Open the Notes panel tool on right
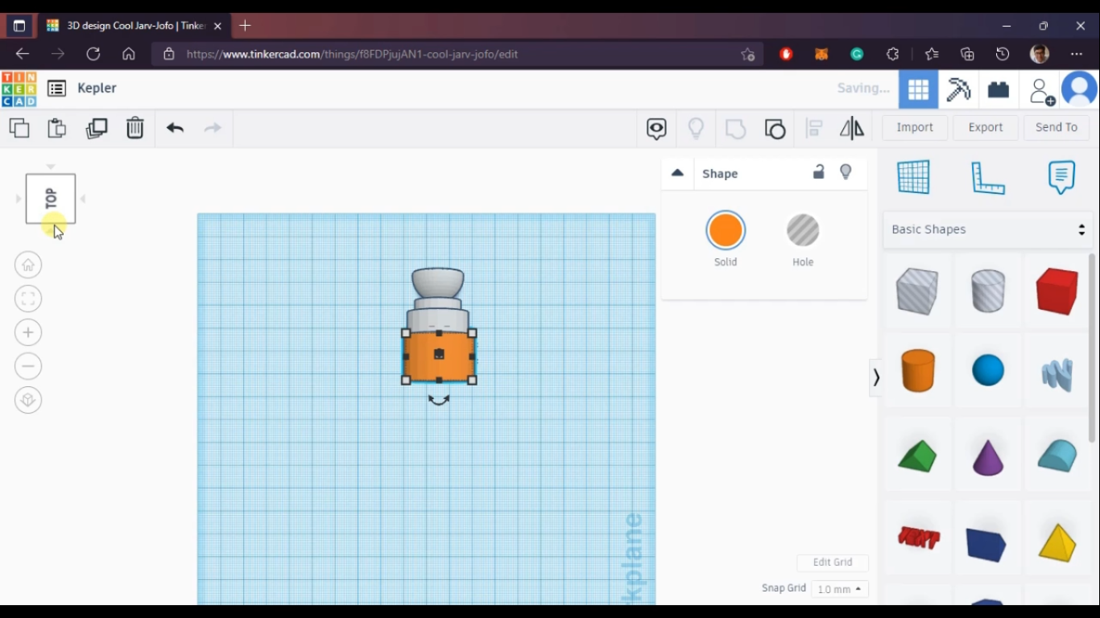 [x=1061, y=177]
